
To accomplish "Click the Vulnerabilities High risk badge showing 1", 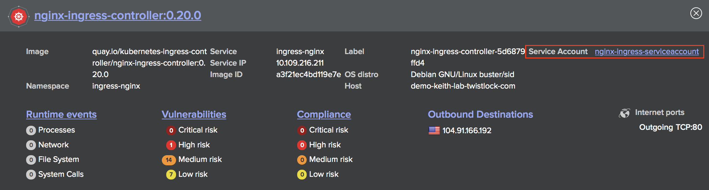I will click(171, 145).
